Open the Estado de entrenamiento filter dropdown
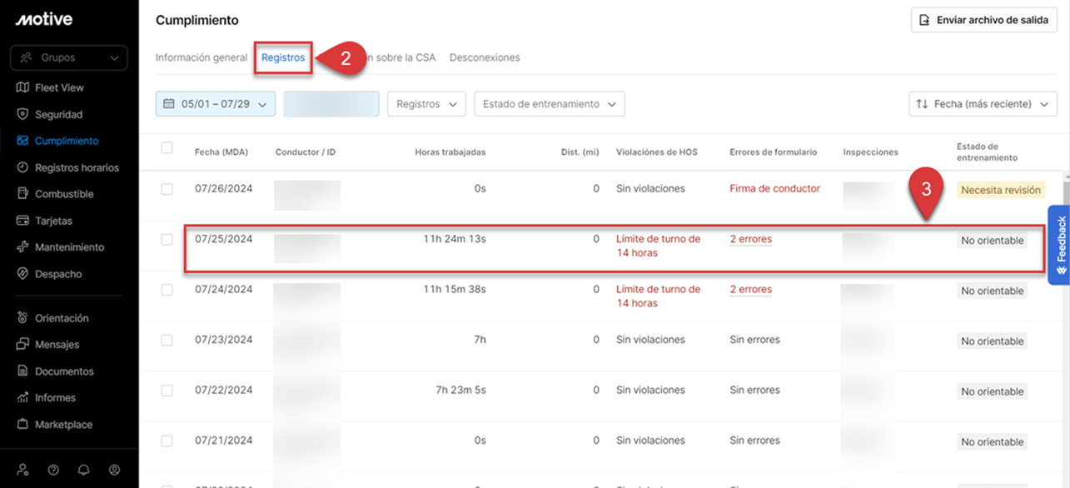Screen dimensions: 1070x488 click(549, 104)
